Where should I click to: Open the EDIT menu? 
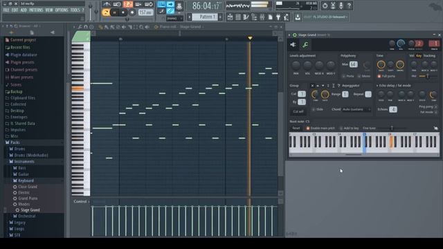tap(15, 10)
